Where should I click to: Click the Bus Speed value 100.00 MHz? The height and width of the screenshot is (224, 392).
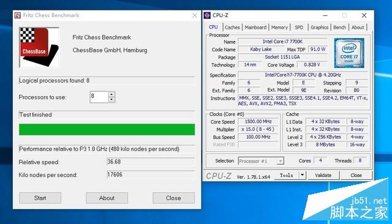tap(258, 137)
